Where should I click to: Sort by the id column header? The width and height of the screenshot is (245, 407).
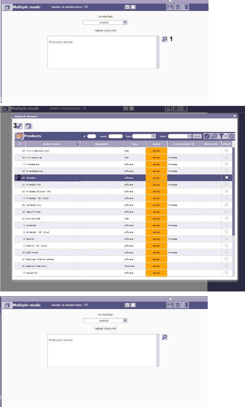[20, 144]
